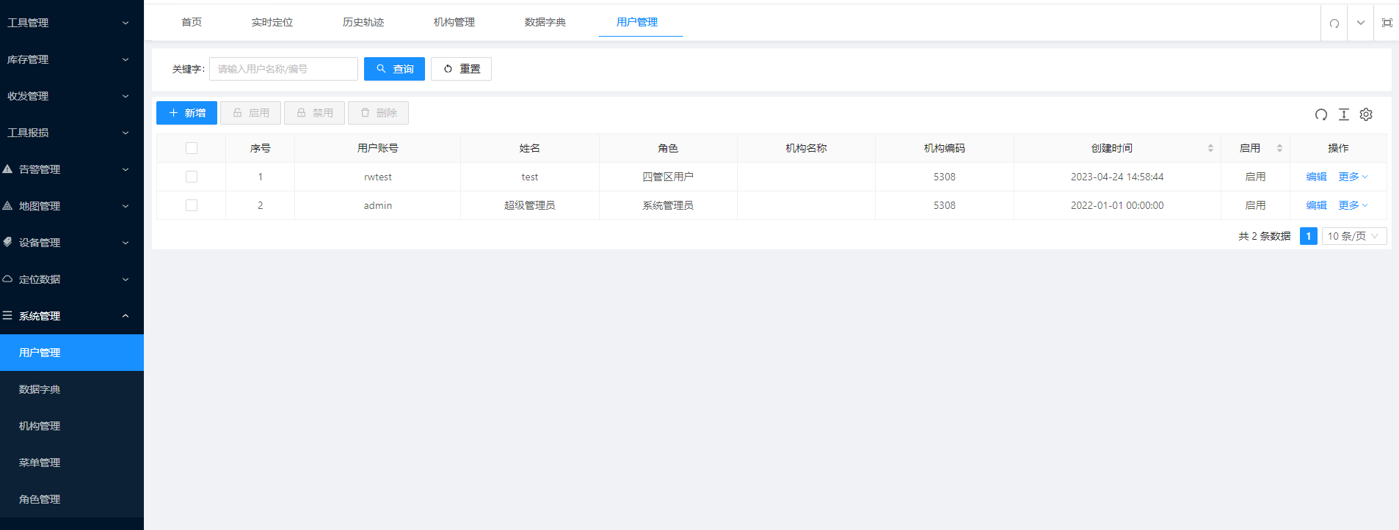Viewport: 1399px width, 530px height.
Task: Click the 删除 delete button in toolbar
Action: click(x=378, y=113)
